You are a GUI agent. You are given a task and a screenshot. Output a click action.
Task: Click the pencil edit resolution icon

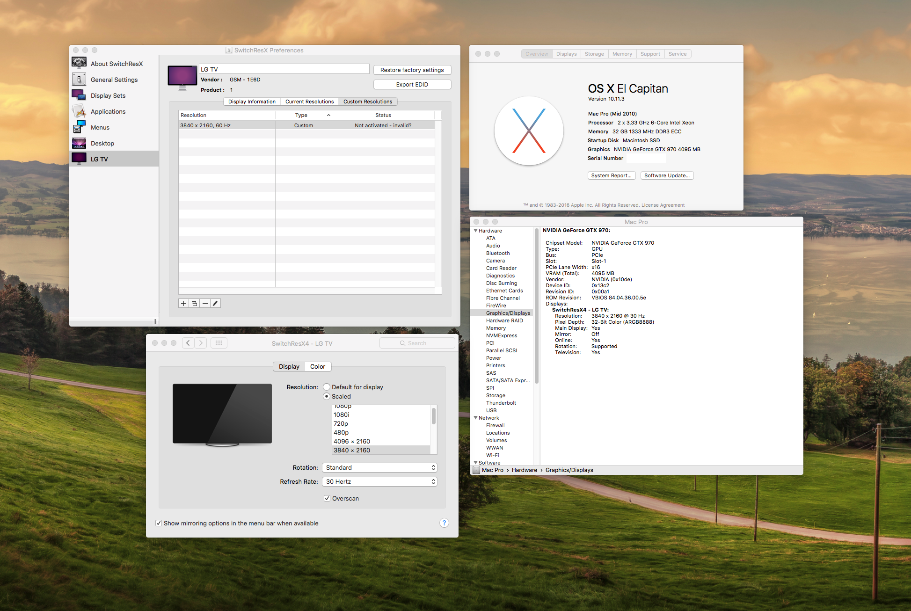[215, 303]
